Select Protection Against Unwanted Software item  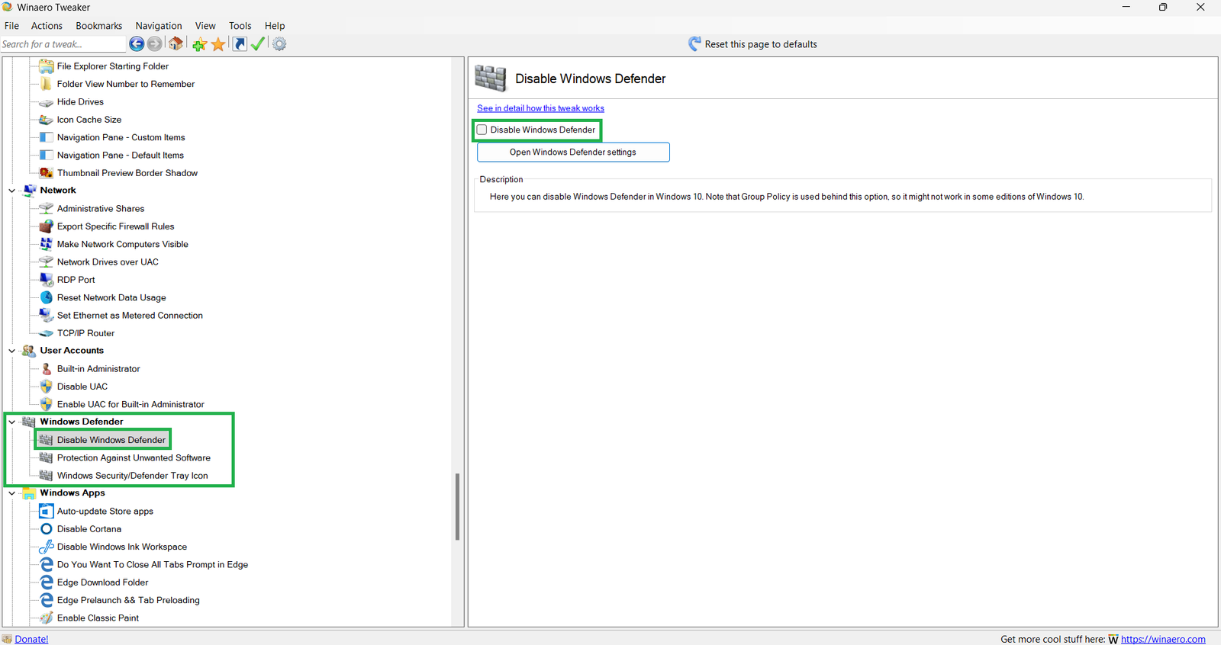point(134,457)
